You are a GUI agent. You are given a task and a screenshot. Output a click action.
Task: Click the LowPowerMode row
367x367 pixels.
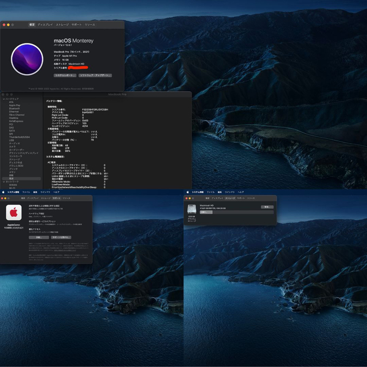[x=79, y=185]
